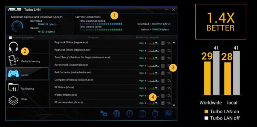Viewport: 257px width, 127px height.
Task: Click speed limit icon for Red Orchestra row
Action: tap(168, 73)
